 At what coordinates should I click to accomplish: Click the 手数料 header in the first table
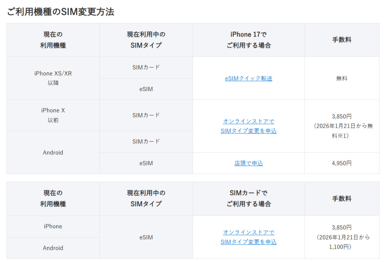(342, 40)
